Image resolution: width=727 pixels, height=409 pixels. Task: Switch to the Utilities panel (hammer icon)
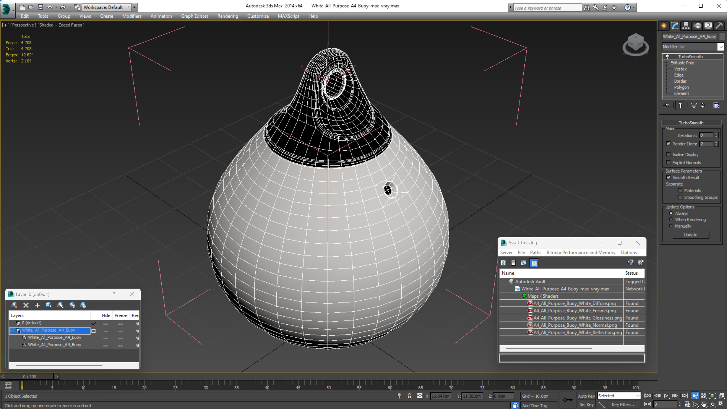719,26
